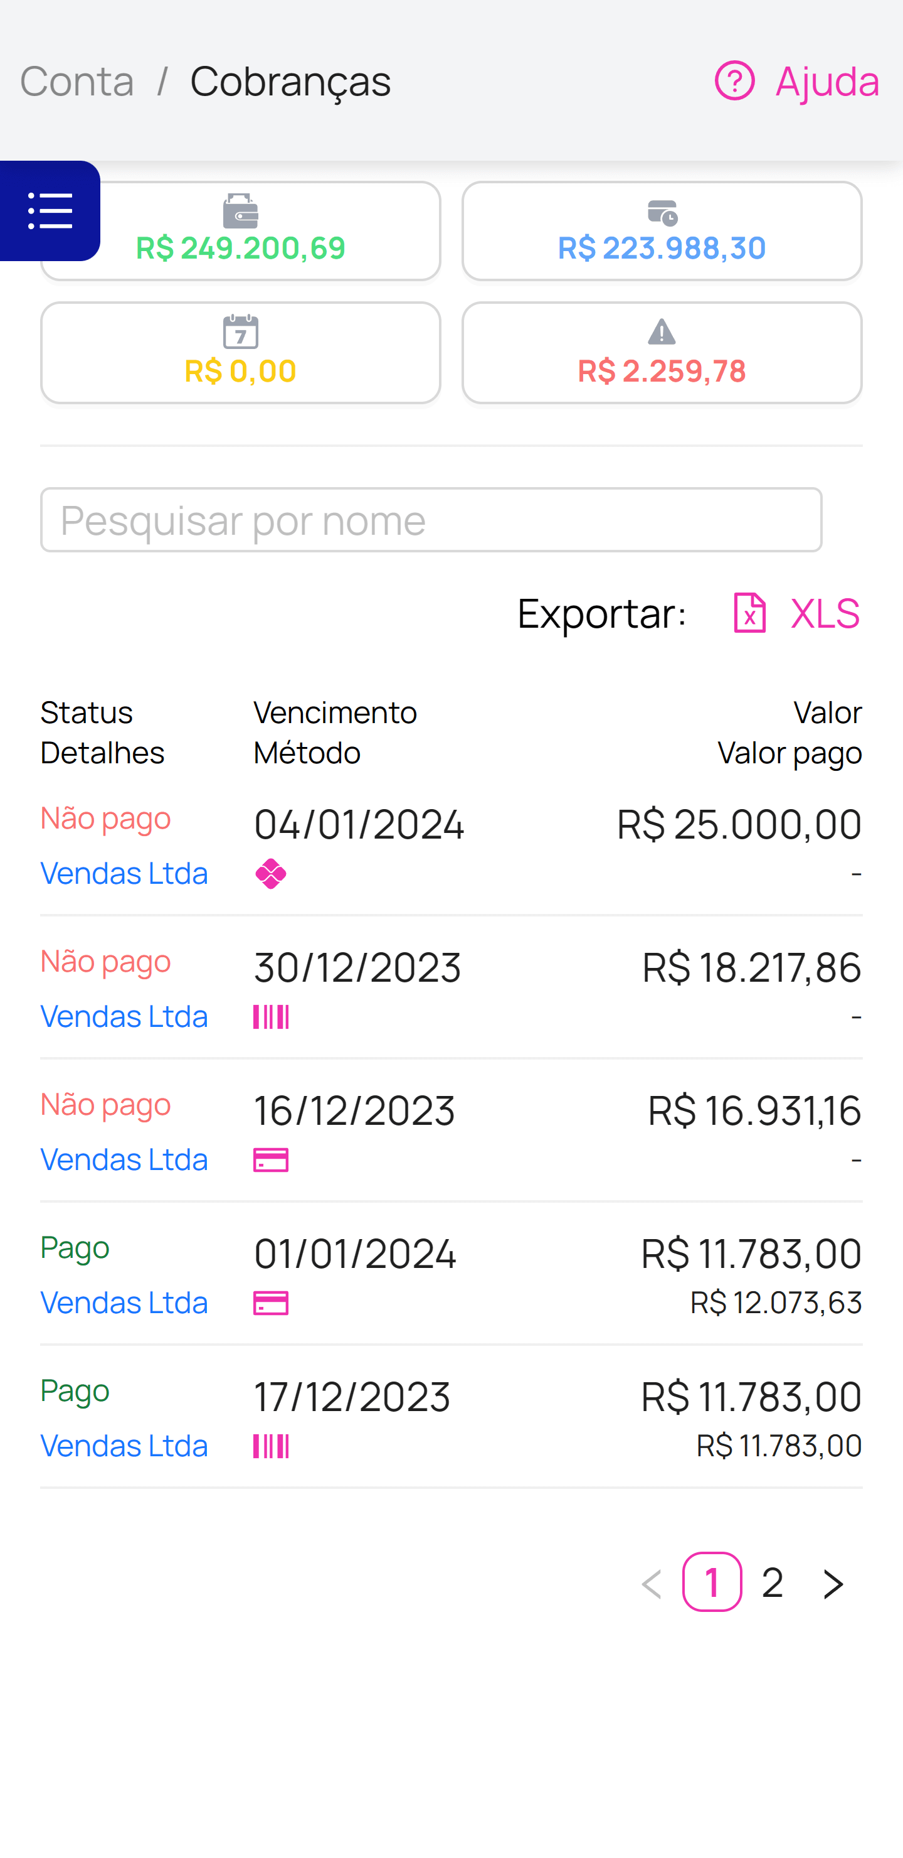
Task: Click the Pix icon on 04/01/2024 charge
Action: click(x=271, y=874)
